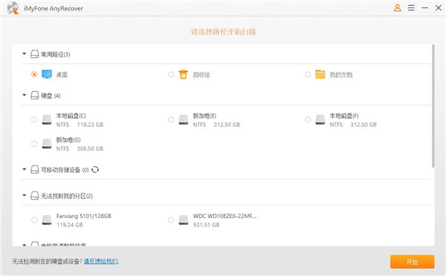Screen dimensions: 446x276
Task: Select the 桌面 radio button
Action: tap(34, 74)
